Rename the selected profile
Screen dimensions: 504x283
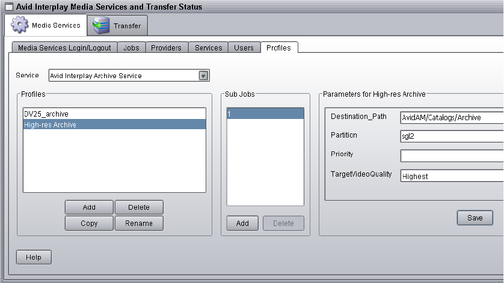pyautogui.click(x=139, y=223)
